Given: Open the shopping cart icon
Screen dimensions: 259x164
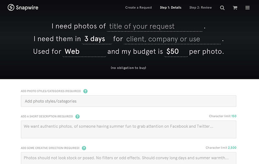Looking at the screenshot, I should pos(235,7).
